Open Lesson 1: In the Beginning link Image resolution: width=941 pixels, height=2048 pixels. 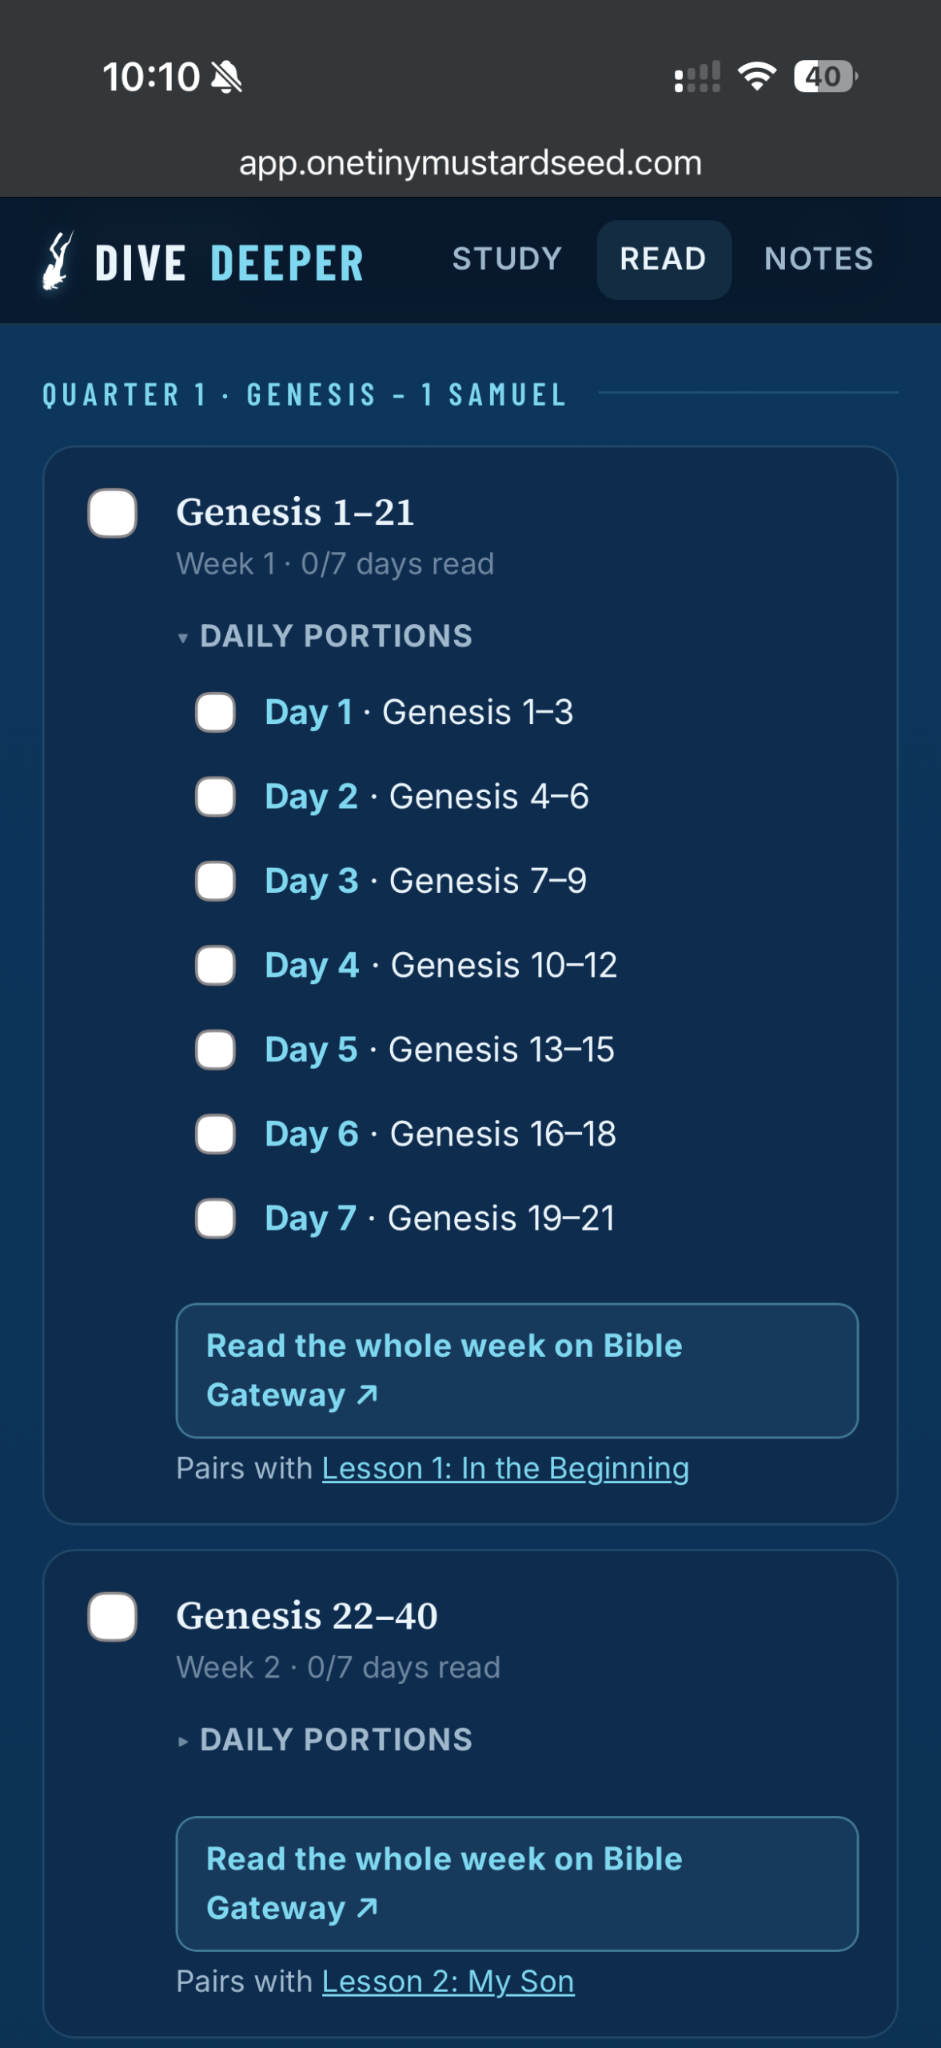[505, 1469]
